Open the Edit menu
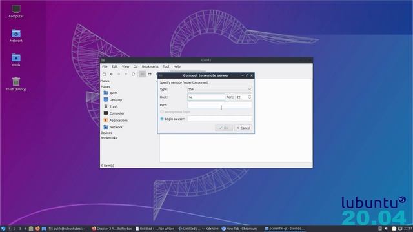This screenshot has height=232, width=413. [x=115, y=66]
